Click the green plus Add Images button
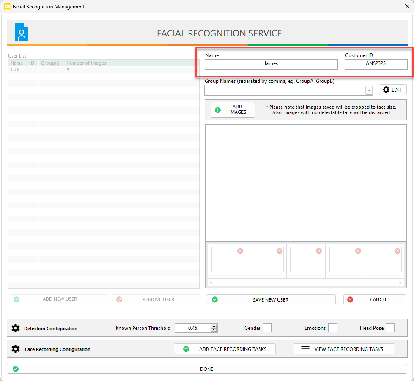The width and height of the screenshot is (414, 381). (x=233, y=110)
